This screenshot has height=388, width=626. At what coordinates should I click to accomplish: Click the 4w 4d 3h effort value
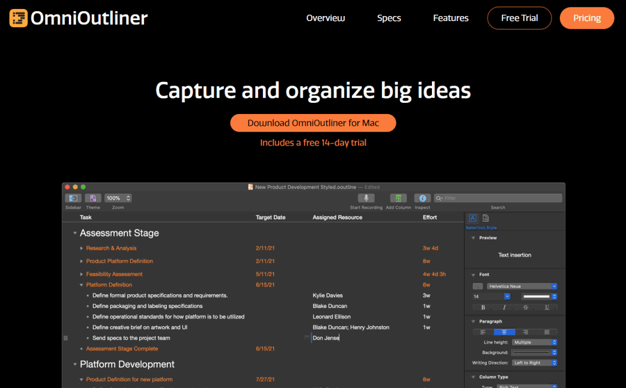pyautogui.click(x=434, y=274)
